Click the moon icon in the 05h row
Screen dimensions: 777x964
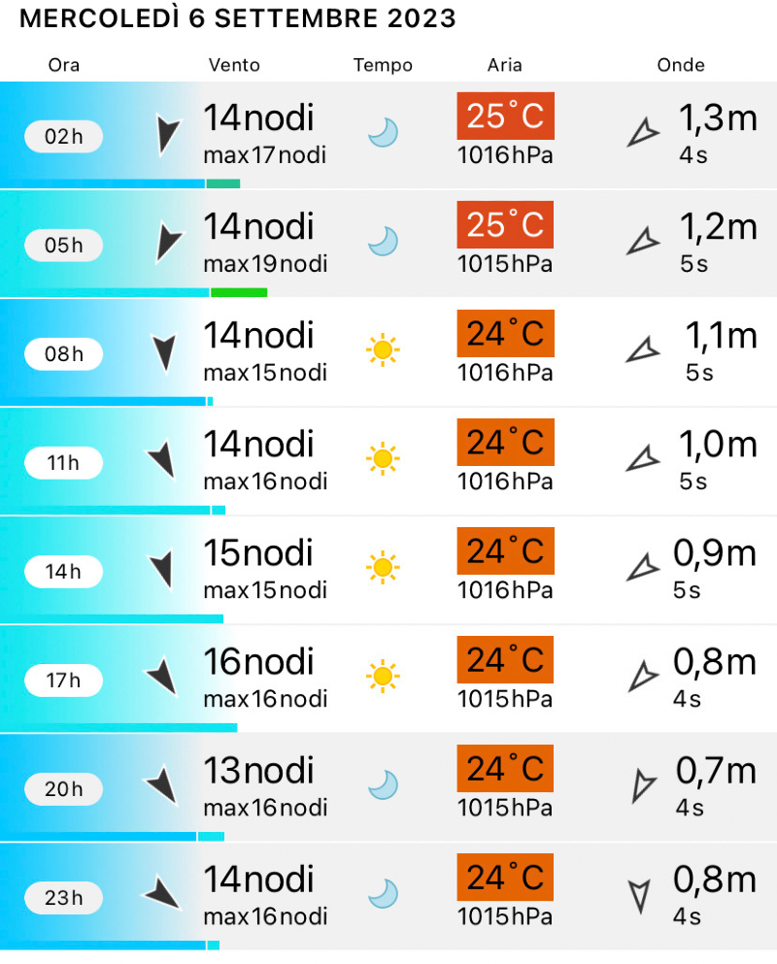coord(384,240)
